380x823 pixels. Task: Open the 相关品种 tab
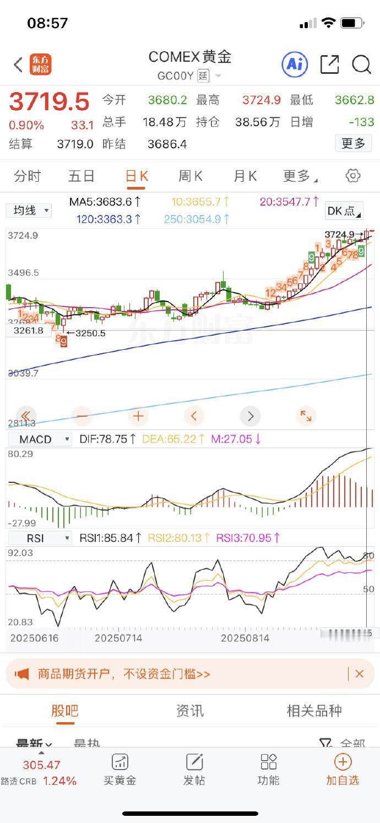click(314, 711)
